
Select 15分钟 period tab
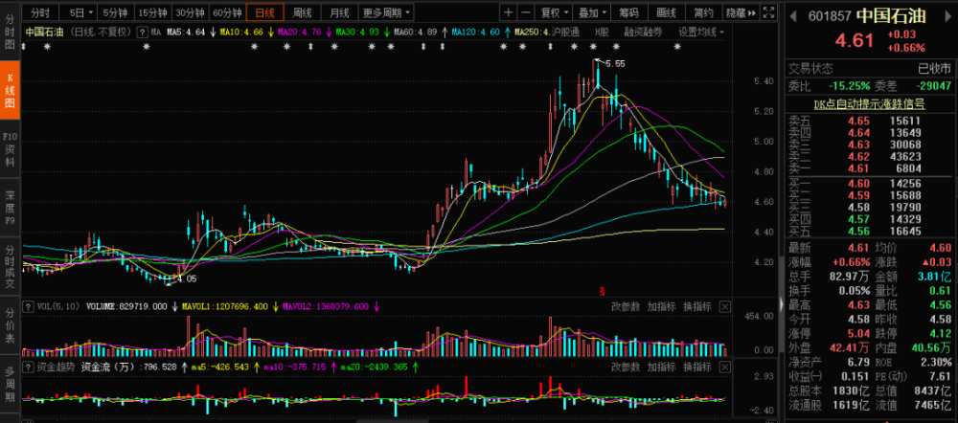pyautogui.click(x=152, y=12)
